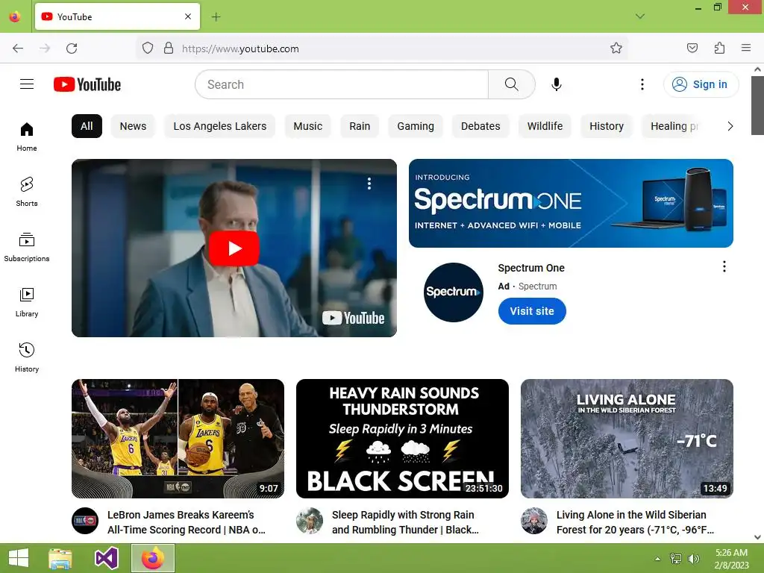Open Living Alone in Wild Siberian title

[x=635, y=522]
